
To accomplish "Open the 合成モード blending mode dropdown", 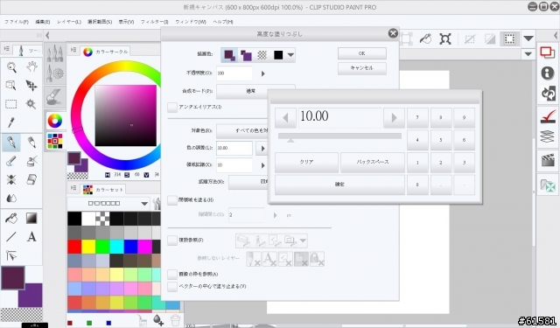I will tap(255, 91).
